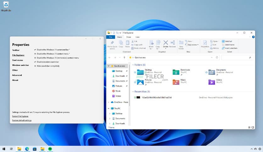Viewport: 263px width, 152px height.
Task: Click the Delete icon in the ribbon
Action: click(x=165, y=43)
